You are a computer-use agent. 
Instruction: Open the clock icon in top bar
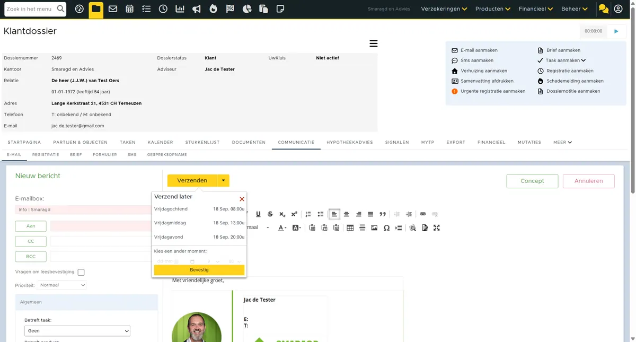click(x=163, y=9)
